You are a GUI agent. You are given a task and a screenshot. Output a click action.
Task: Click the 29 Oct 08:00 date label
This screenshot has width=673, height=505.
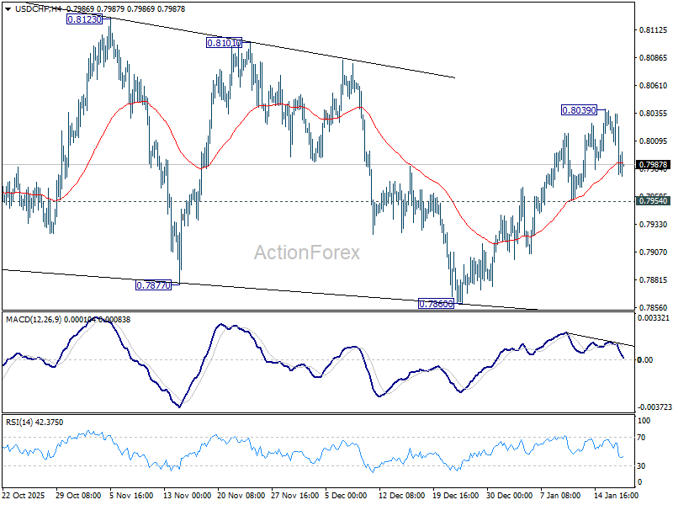tap(78, 495)
